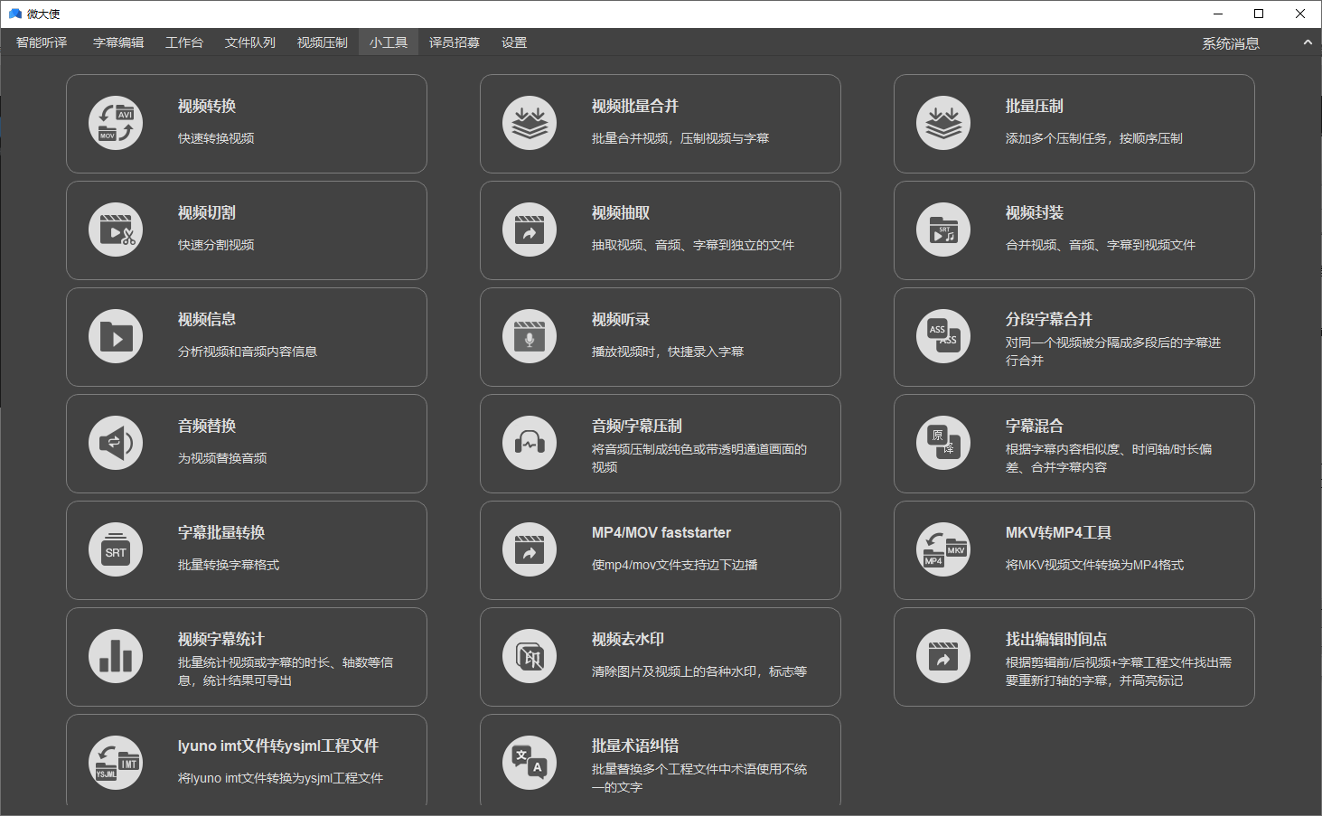The image size is (1322, 816).
Task: Click the 音频/字幕压制 card title
Action: click(637, 427)
